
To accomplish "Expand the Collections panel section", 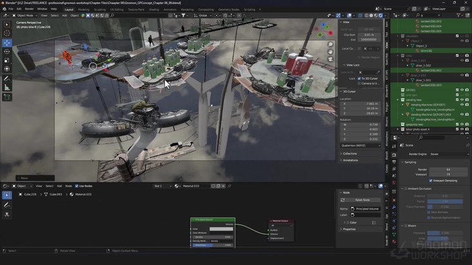I will click(350, 154).
